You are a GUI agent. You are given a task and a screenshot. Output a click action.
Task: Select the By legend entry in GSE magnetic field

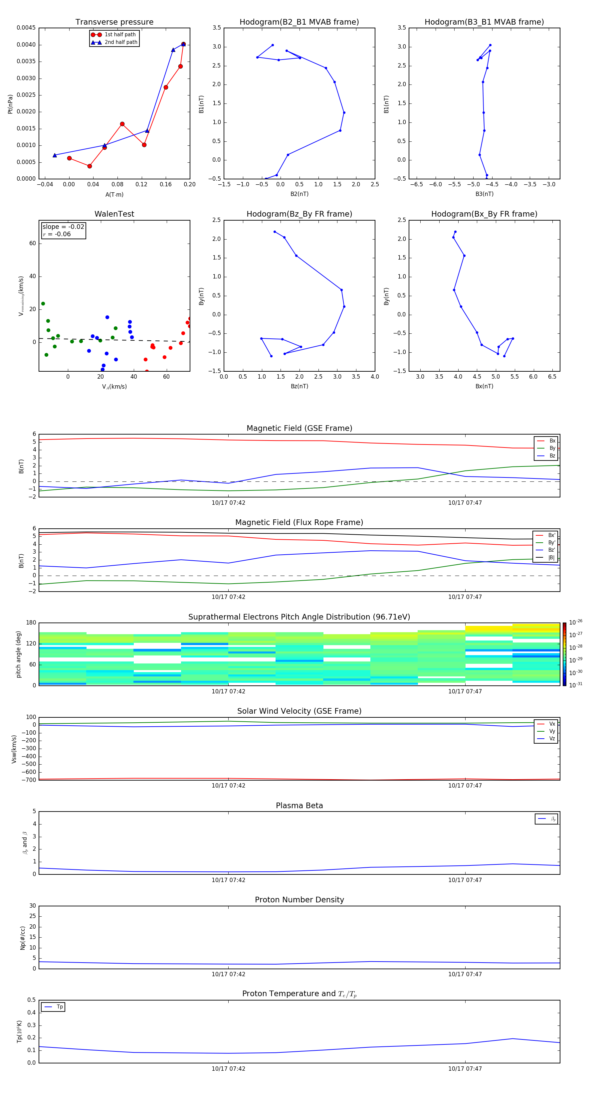click(546, 449)
